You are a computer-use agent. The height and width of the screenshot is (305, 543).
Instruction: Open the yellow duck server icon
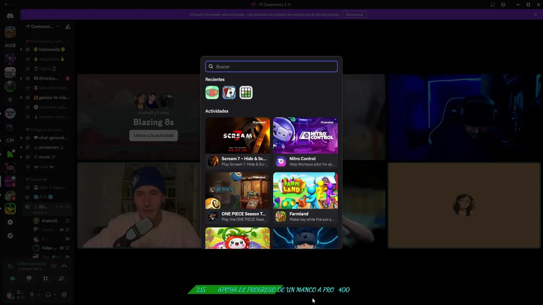coord(10,208)
